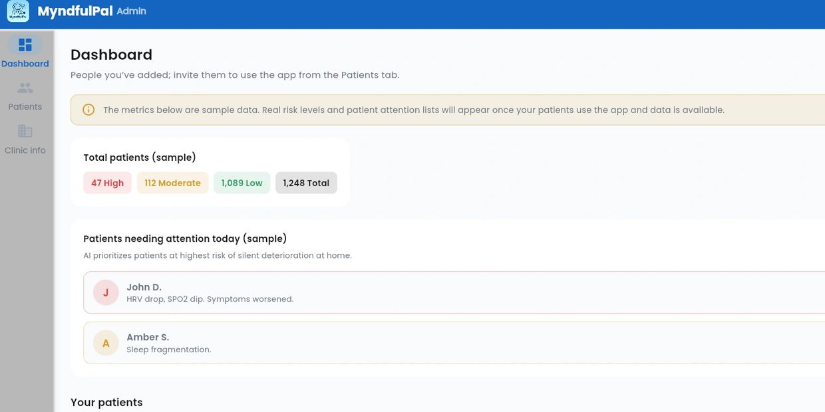Switch to the Patients tab label
The image size is (825, 412).
point(25,107)
